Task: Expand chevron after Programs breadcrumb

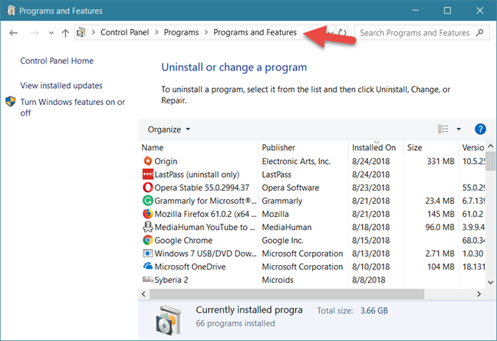Action: 206,33
